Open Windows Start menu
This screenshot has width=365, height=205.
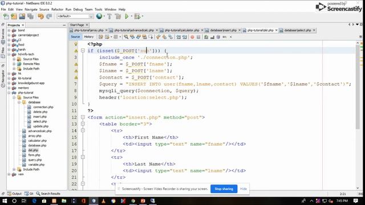pyautogui.click(x=5, y=201)
